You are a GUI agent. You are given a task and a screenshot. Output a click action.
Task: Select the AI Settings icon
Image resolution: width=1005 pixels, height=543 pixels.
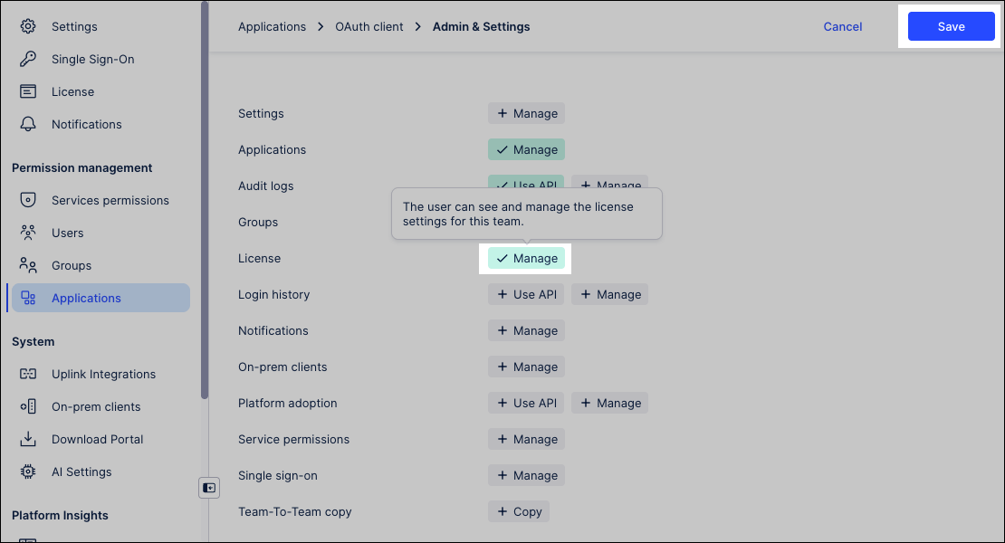click(x=27, y=472)
